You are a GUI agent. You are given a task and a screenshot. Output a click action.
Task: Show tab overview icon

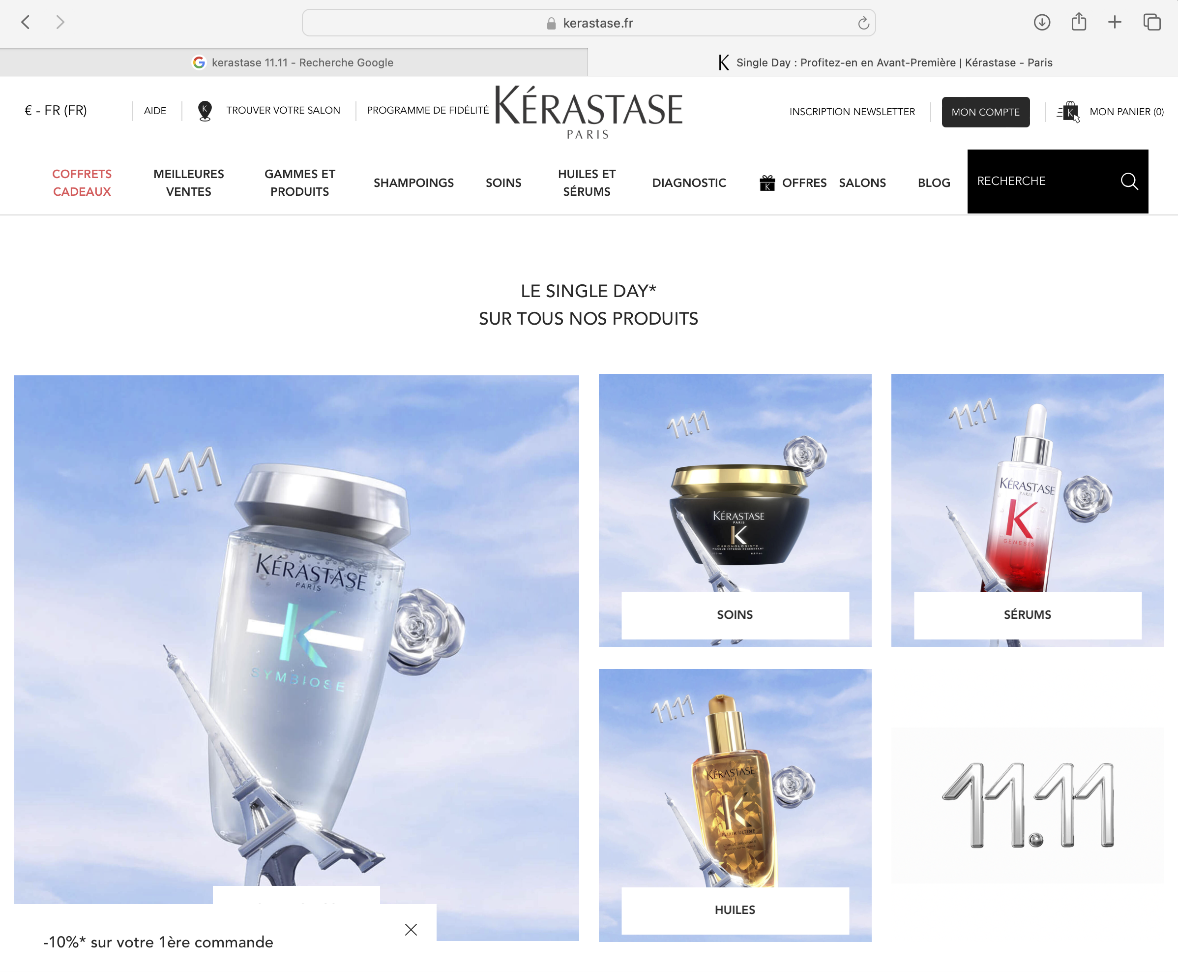(x=1152, y=23)
